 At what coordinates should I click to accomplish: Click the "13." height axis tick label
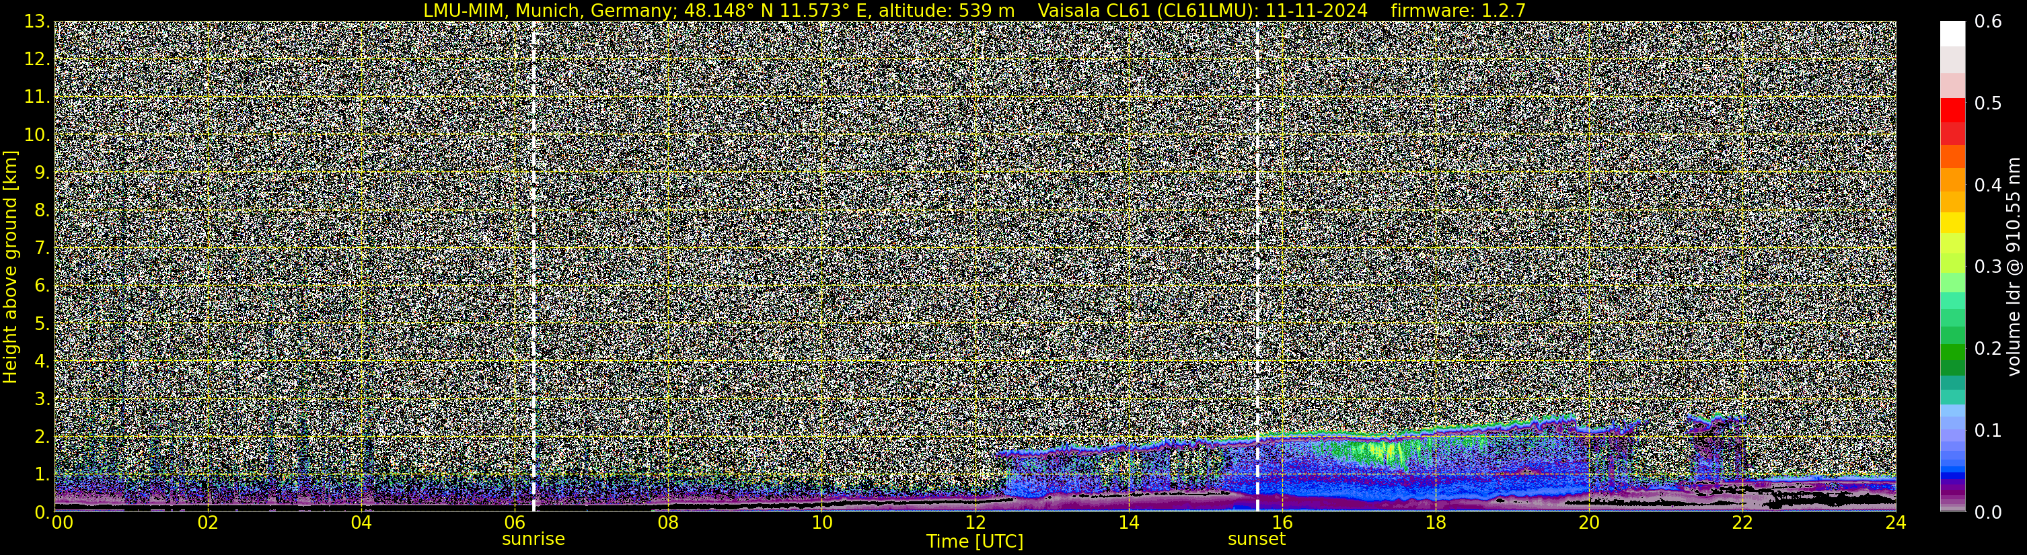coord(37,22)
